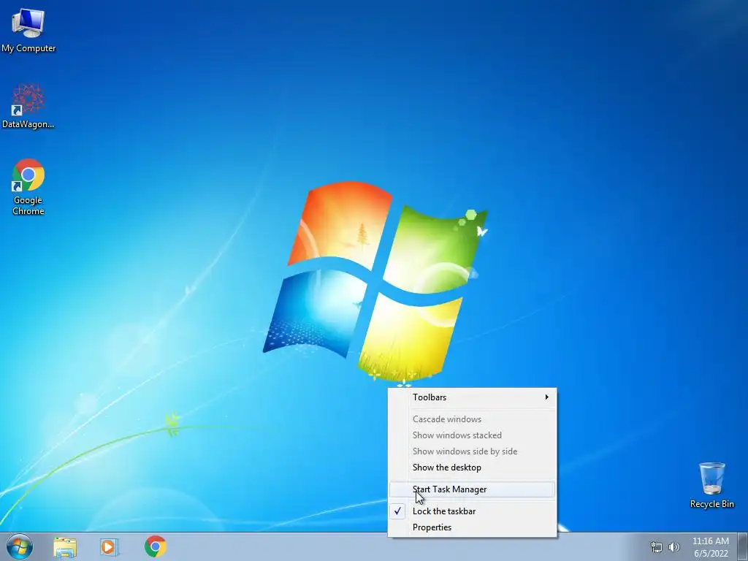Click the Show desktop strip by the clock
This screenshot has width=748, height=561.
click(x=743, y=546)
